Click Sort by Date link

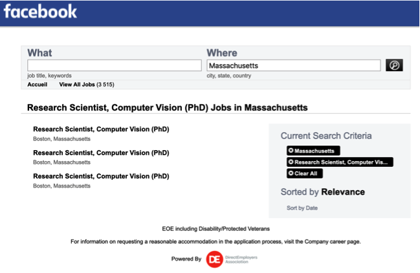302,208
